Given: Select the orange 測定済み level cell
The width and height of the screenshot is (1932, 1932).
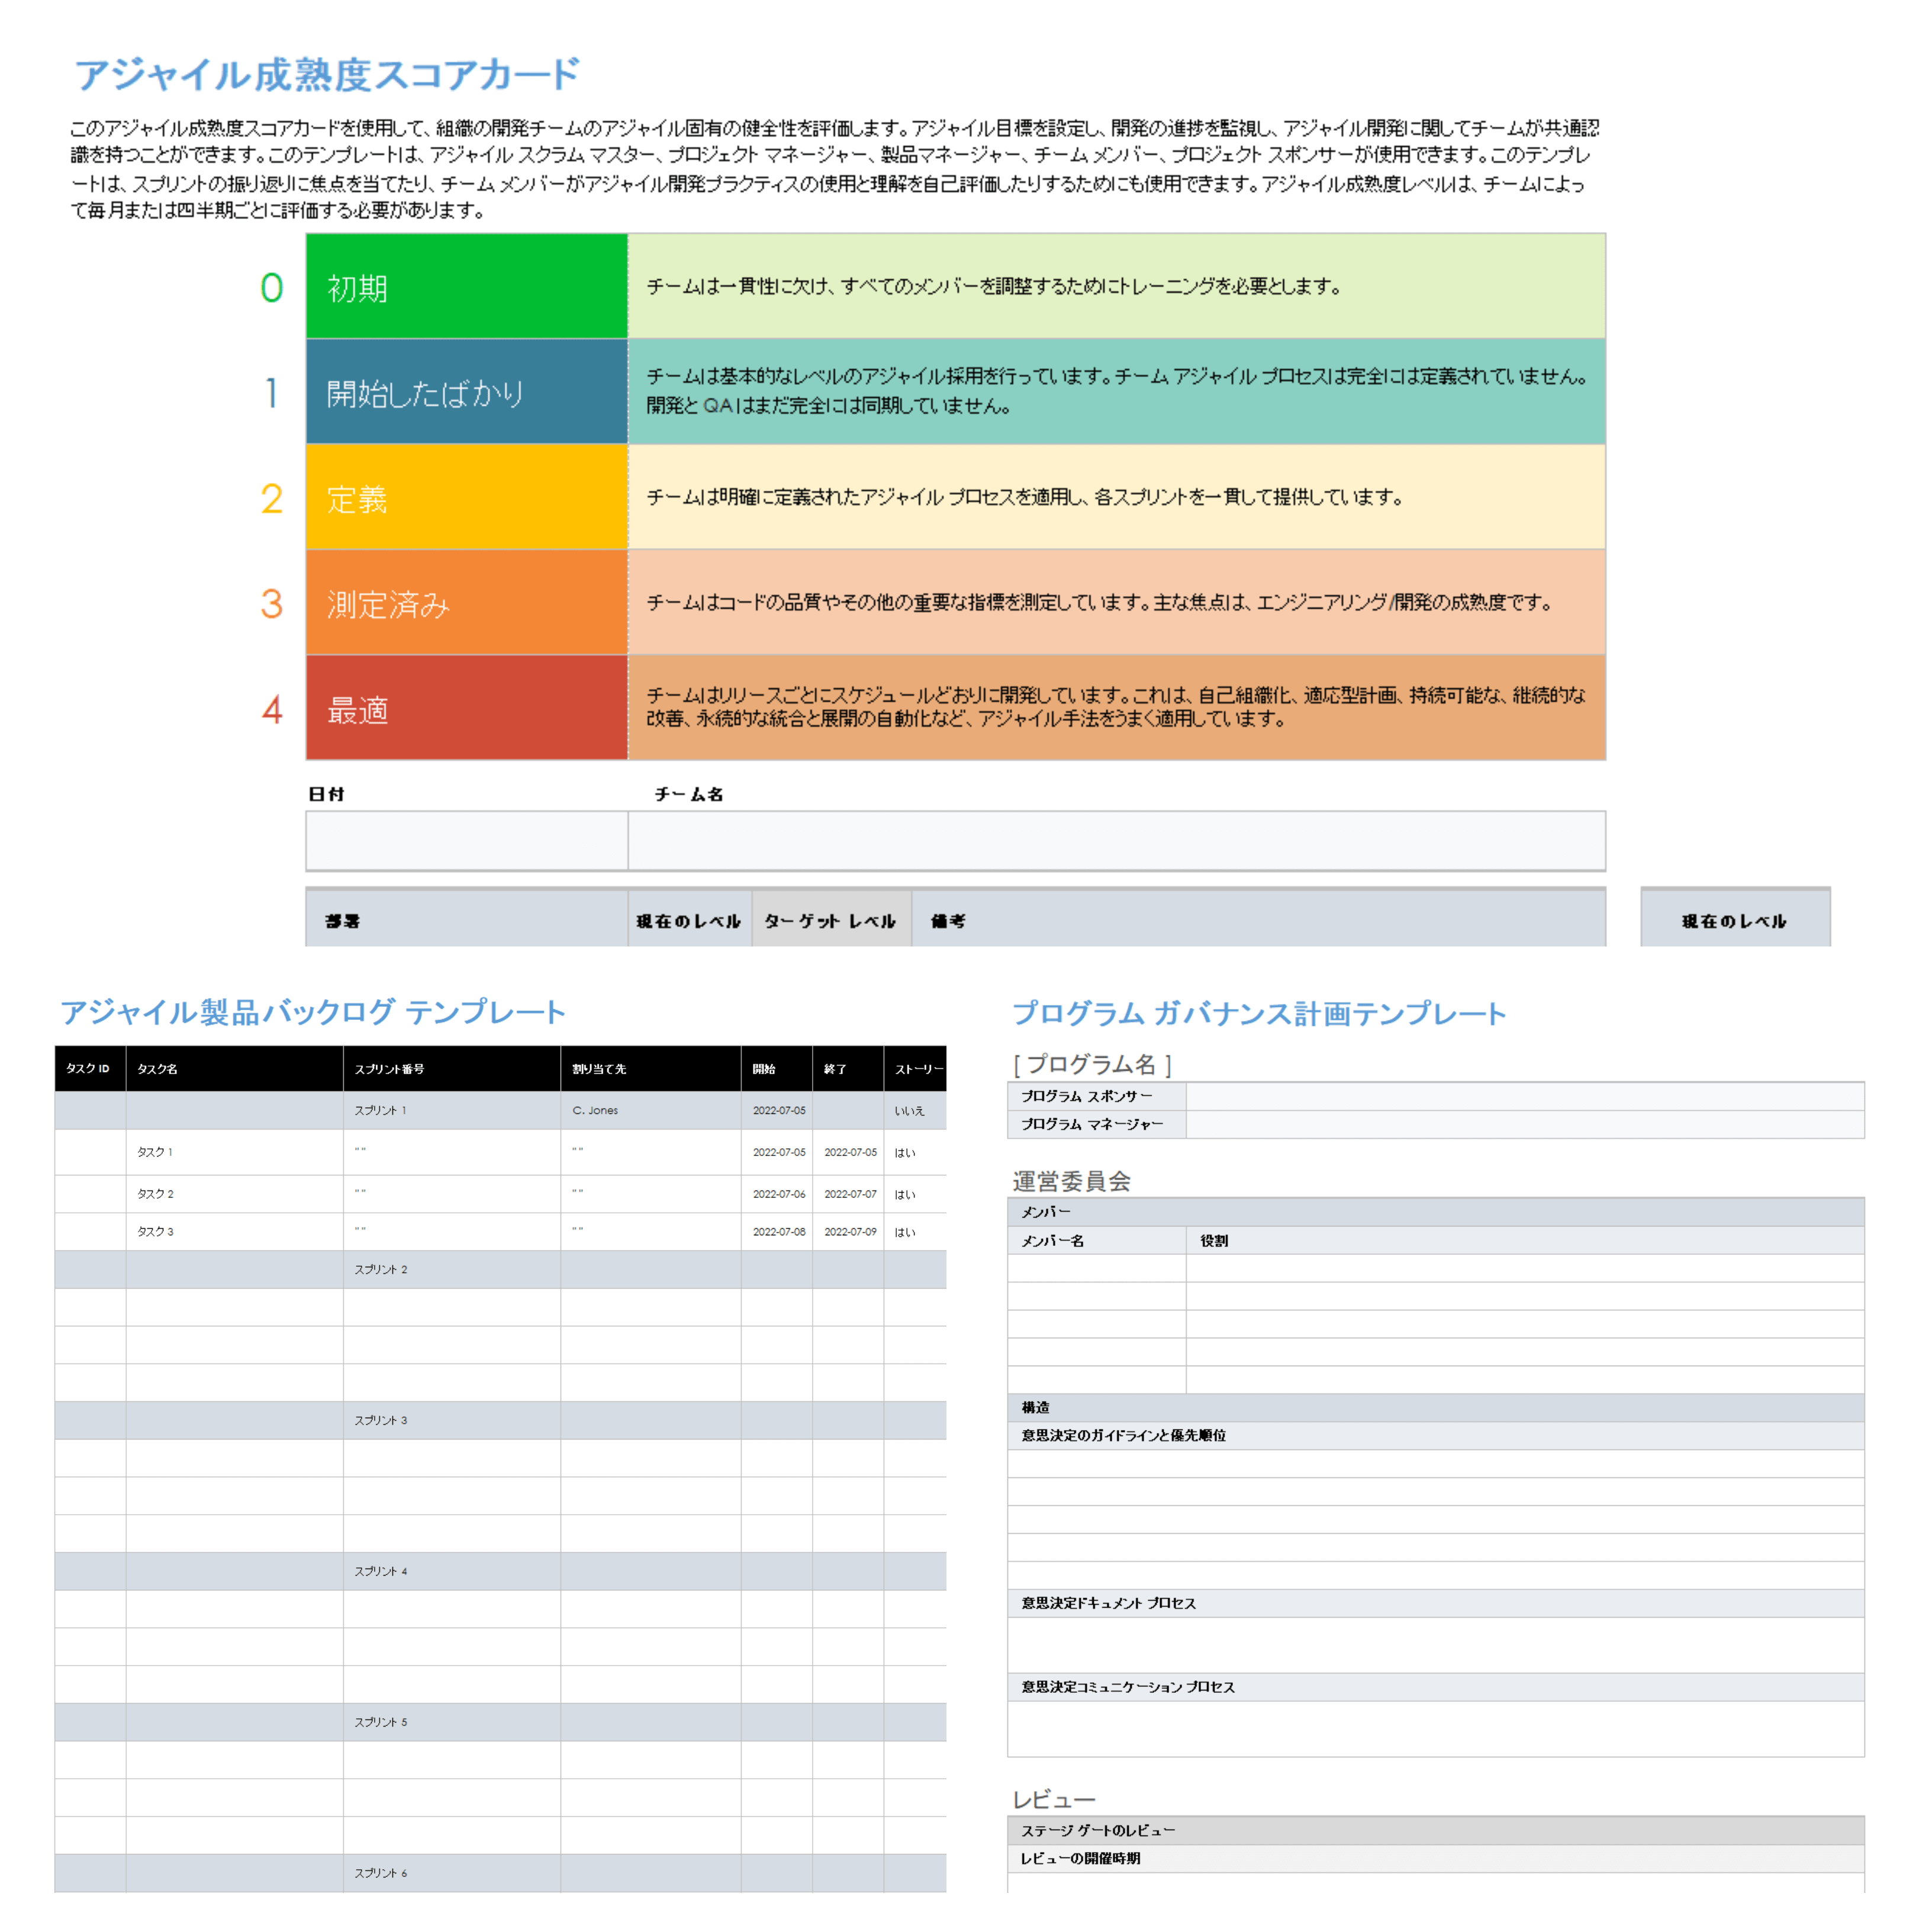Looking at the screenshot, I should click(466, 602).
